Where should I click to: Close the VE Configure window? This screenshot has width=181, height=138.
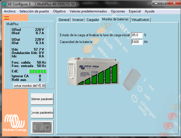(x=174, y=3)
